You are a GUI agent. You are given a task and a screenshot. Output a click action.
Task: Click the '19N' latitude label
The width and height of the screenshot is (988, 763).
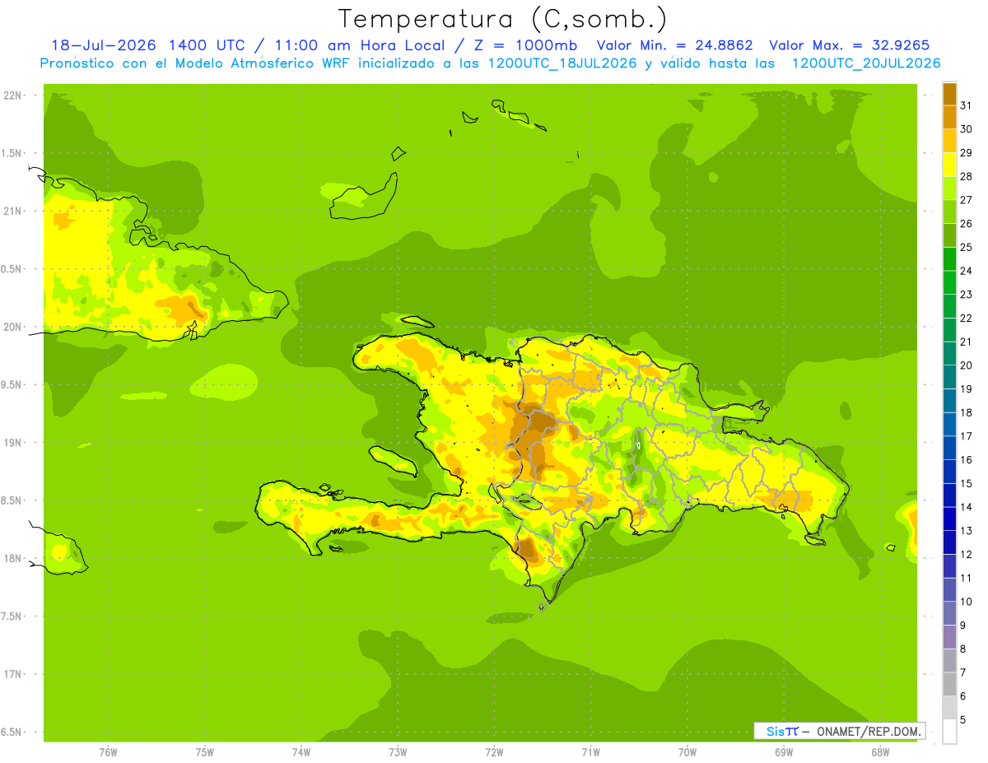point(12,443)
